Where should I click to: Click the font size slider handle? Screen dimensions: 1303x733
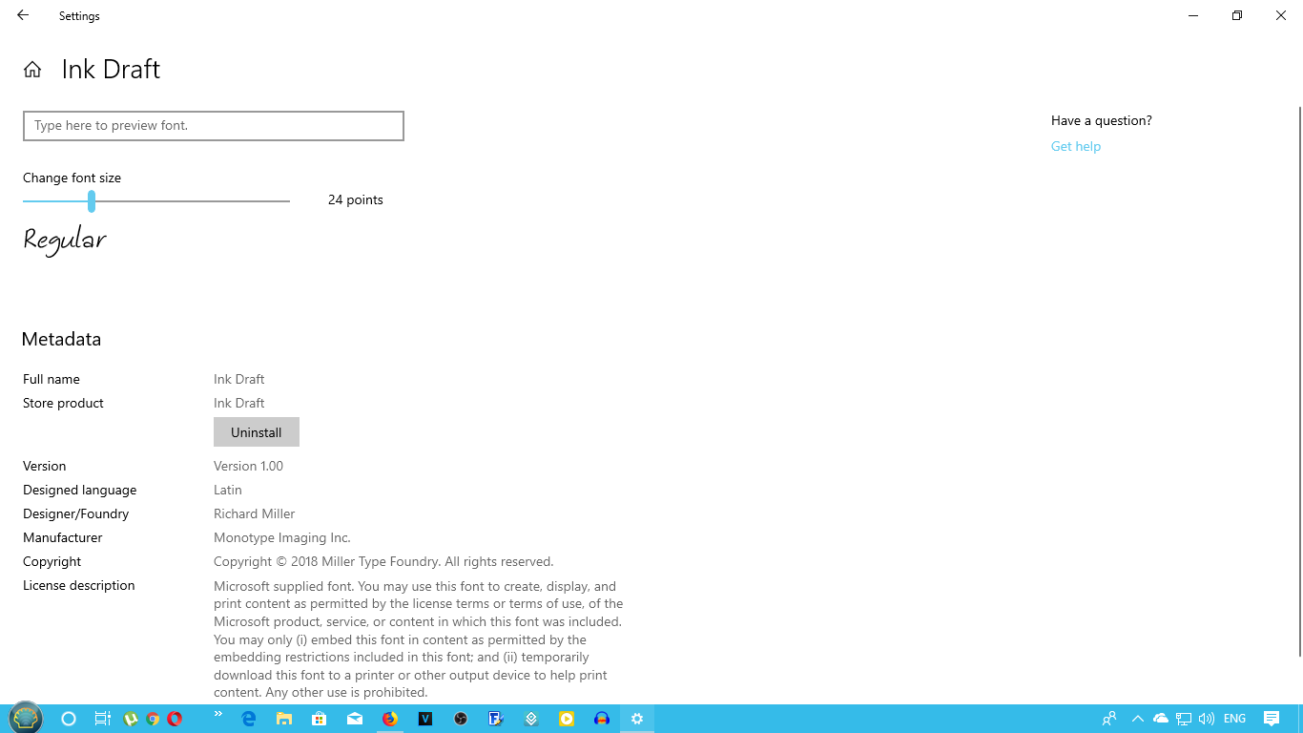point(92,200)
